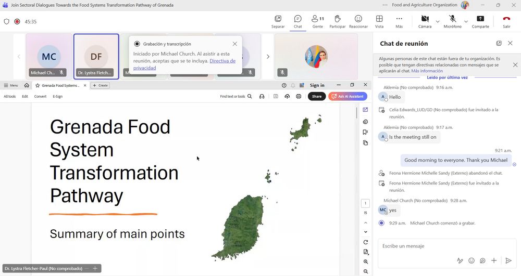Open the bookmarks panel icon
Viewport: 521px width, 276px height.
point(366,132)
